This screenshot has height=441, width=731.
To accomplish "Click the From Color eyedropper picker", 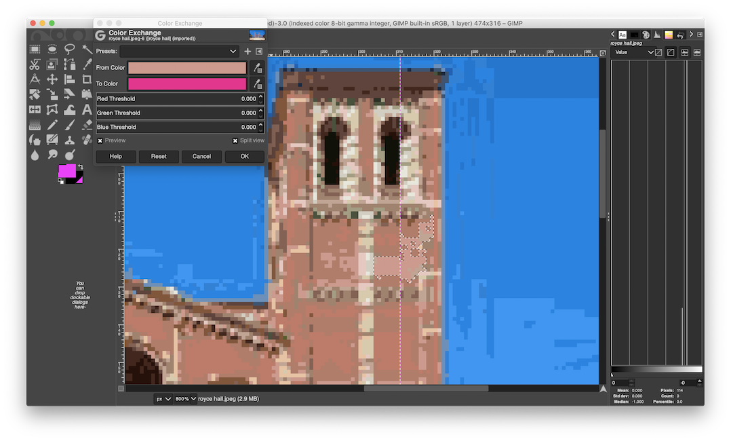I will tap(257, 68).
